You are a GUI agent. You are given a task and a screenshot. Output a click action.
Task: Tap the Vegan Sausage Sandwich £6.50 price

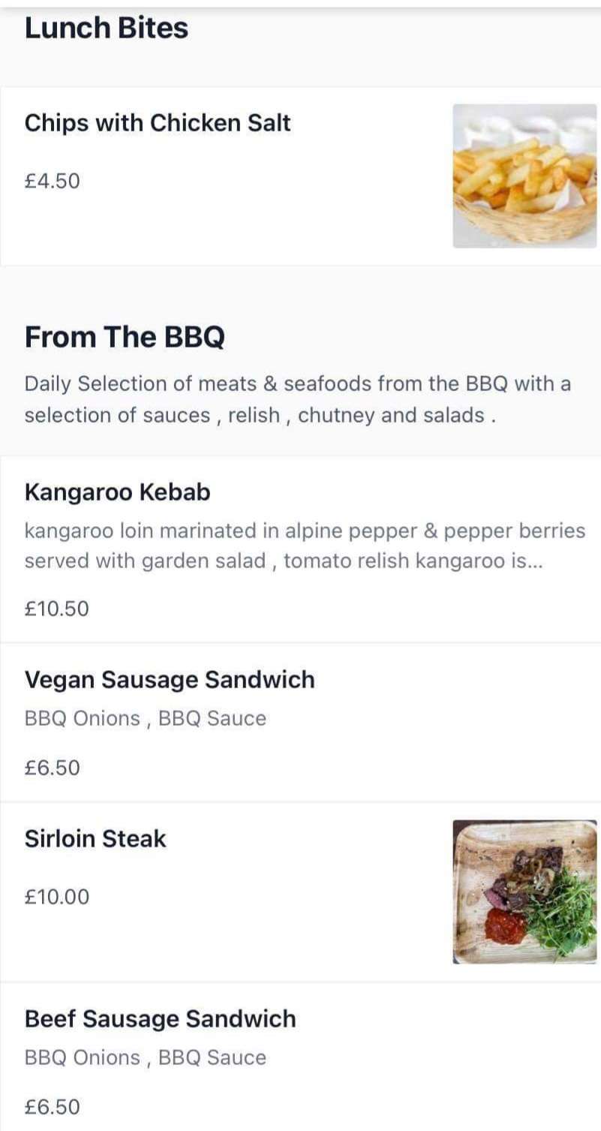52,768
